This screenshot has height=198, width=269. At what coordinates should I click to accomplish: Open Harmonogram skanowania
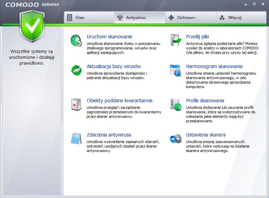click(214, 66)
